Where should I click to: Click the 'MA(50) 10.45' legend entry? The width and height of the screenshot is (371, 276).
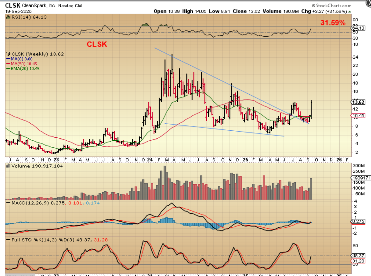pyautogui.click(x=23, y=64)
